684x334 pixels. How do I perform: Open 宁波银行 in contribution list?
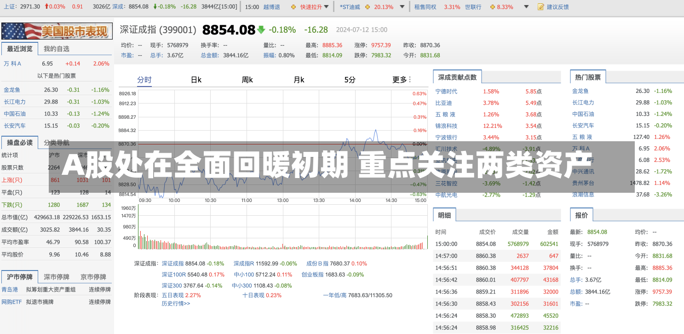tap(446, 137)
